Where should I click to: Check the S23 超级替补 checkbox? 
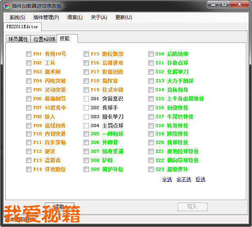[151, 170]
